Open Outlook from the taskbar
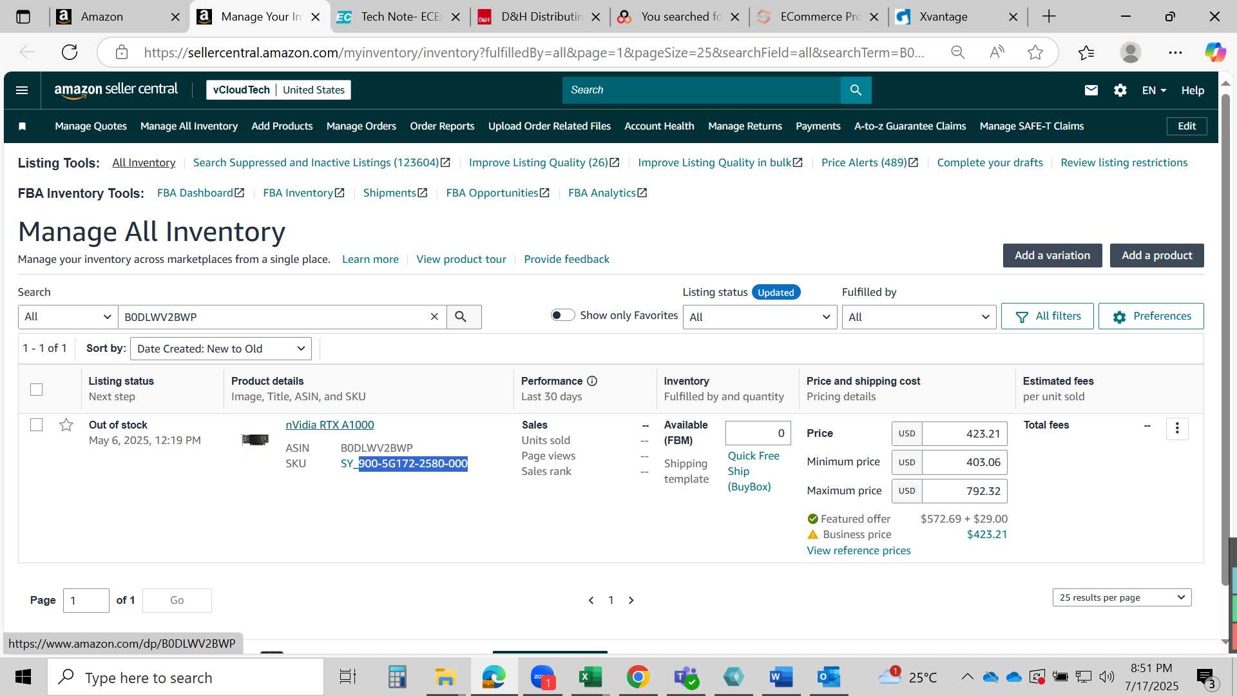Image resolution: width=1237 pixels, height=696 pixels. (829, 677)
